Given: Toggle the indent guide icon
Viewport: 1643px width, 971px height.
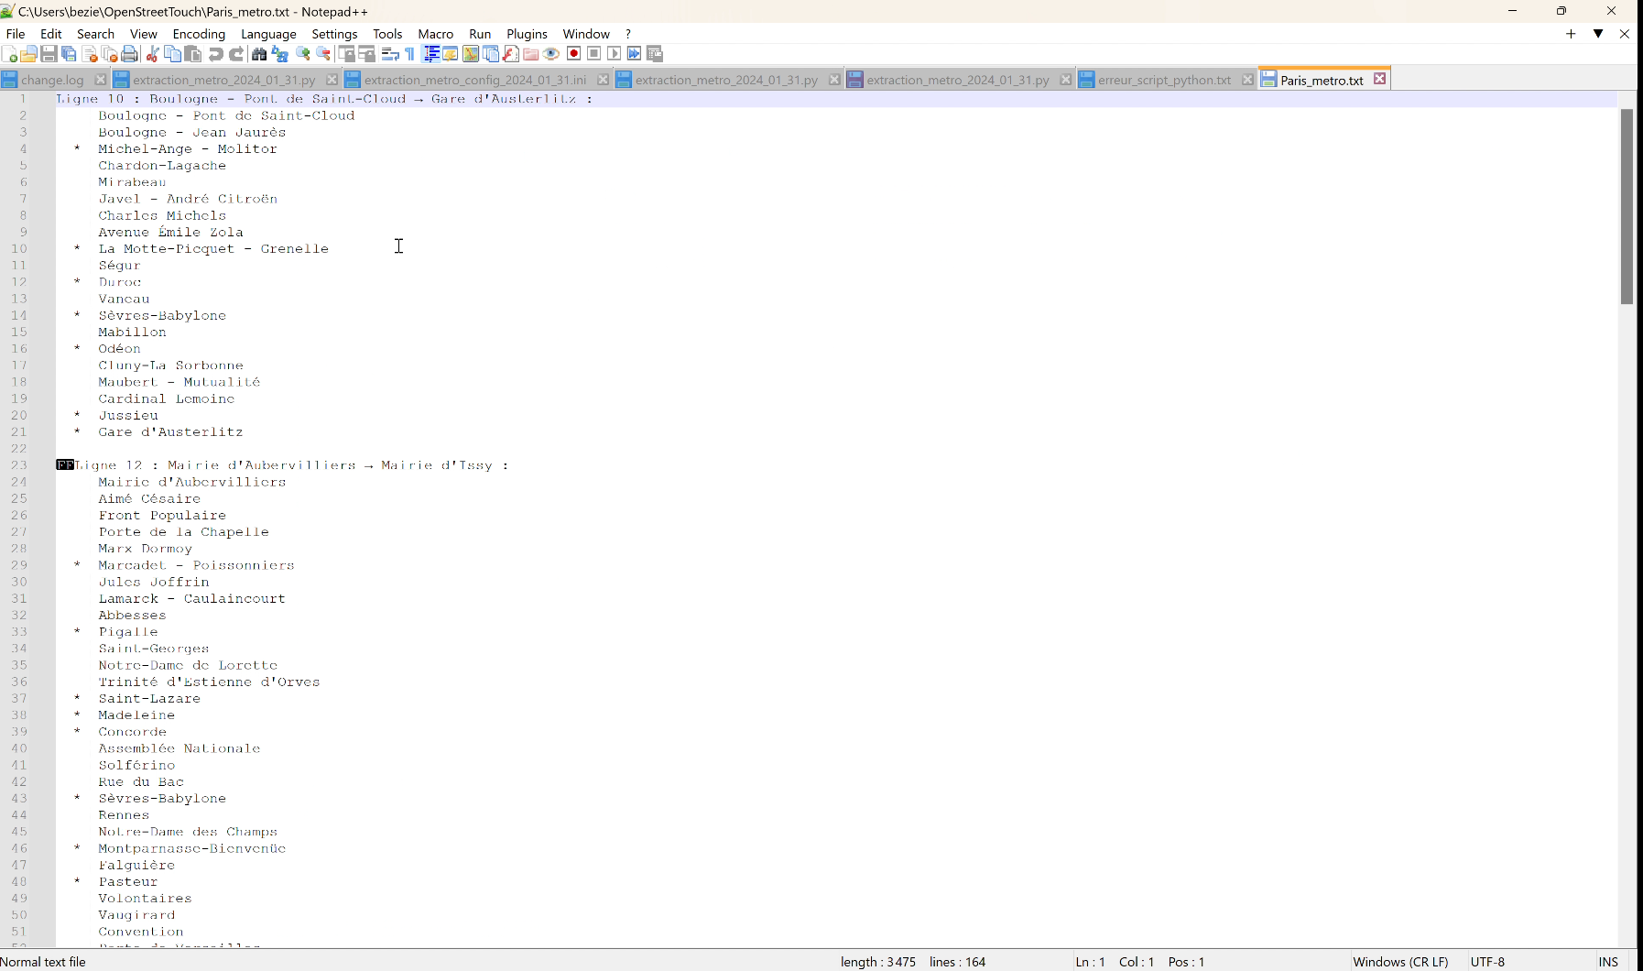Looking at the screenshot, I should click(430, 54).
